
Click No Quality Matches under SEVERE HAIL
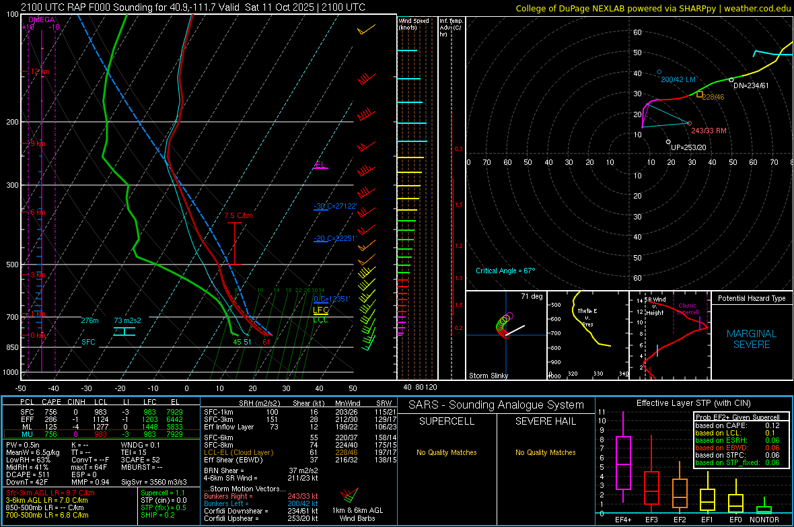(x=545, y=452)
